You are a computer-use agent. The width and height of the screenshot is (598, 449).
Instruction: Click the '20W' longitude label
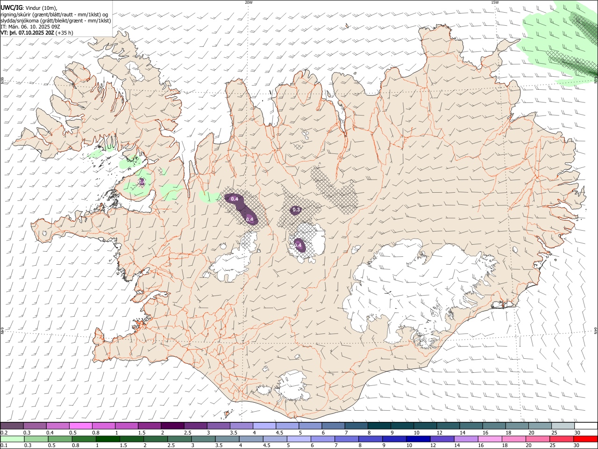point(249,2)
